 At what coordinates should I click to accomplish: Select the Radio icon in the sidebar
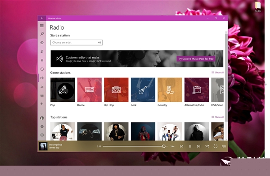(42, 78)
